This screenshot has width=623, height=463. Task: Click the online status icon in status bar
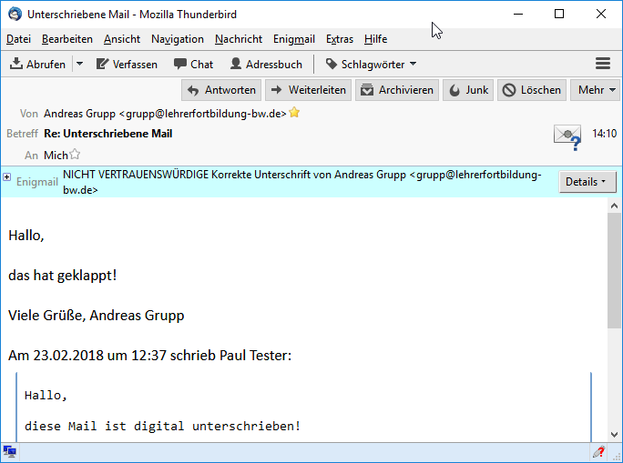10,452
